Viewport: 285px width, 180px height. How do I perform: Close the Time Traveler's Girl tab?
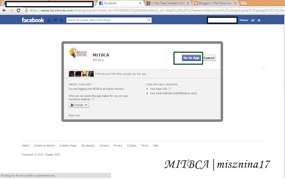click(x=188, y=3)
